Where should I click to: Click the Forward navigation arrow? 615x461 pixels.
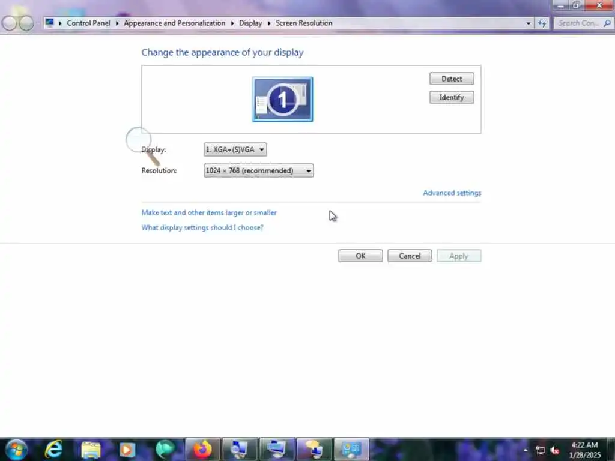tap(26, 23)
